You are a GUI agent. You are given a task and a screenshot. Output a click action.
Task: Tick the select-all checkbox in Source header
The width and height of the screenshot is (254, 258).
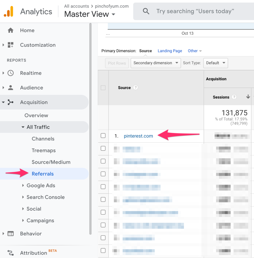pos(103,88)
